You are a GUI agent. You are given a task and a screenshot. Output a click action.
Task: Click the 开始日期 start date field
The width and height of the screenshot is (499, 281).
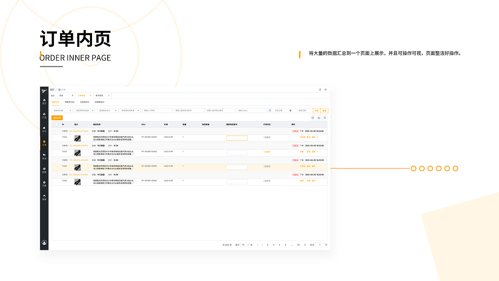coord(278,110)
